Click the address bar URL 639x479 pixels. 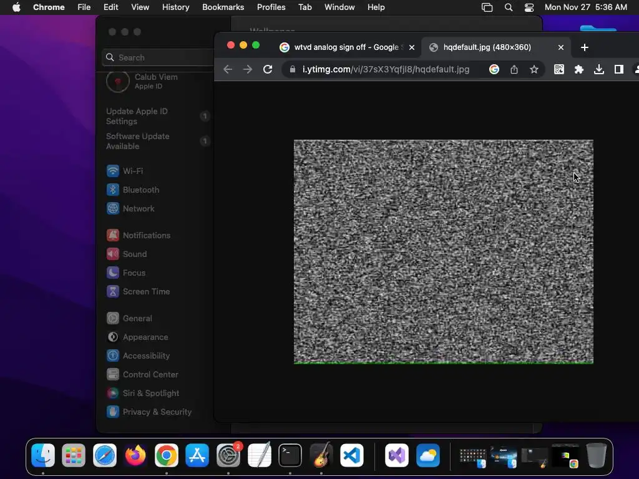386,70
